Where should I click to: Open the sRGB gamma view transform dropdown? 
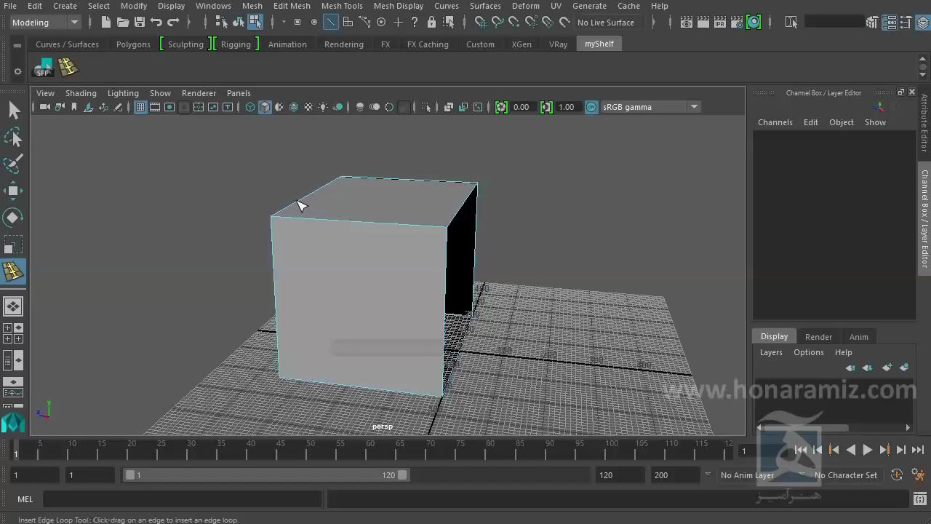[x=650, y=107]
